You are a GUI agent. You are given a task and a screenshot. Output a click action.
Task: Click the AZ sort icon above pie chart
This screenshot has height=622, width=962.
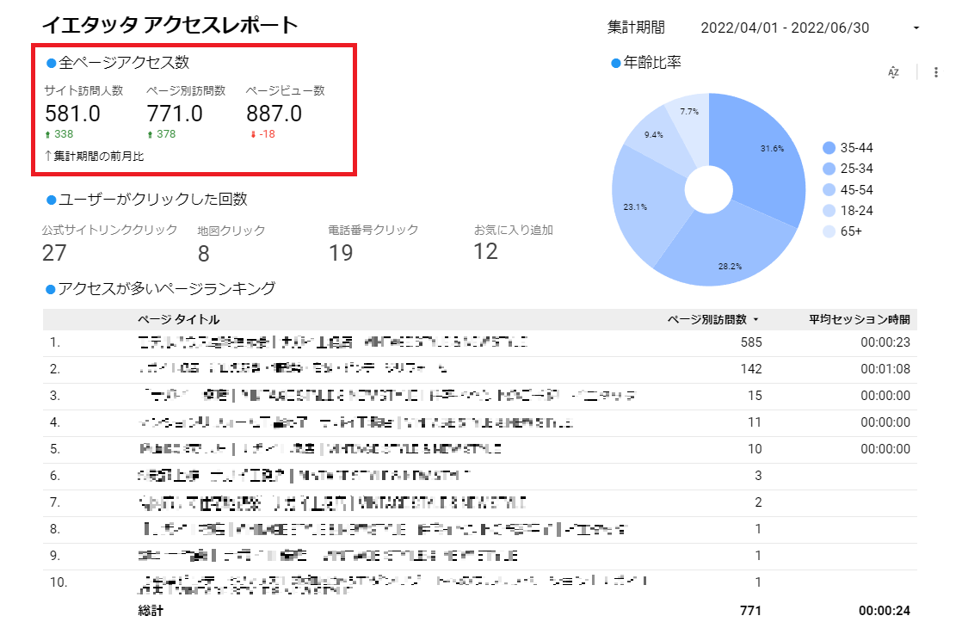[x=893, y=72]
